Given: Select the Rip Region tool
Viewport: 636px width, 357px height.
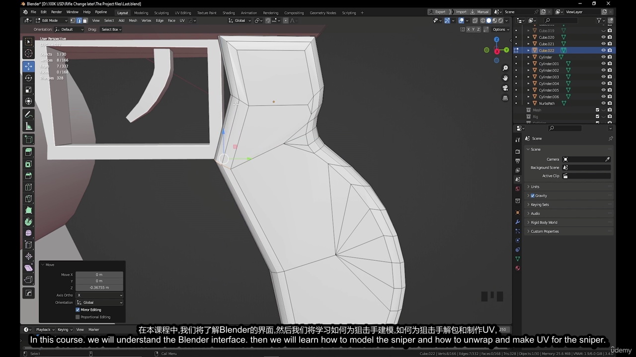Looking at the screenshot, I should point(28,280).
